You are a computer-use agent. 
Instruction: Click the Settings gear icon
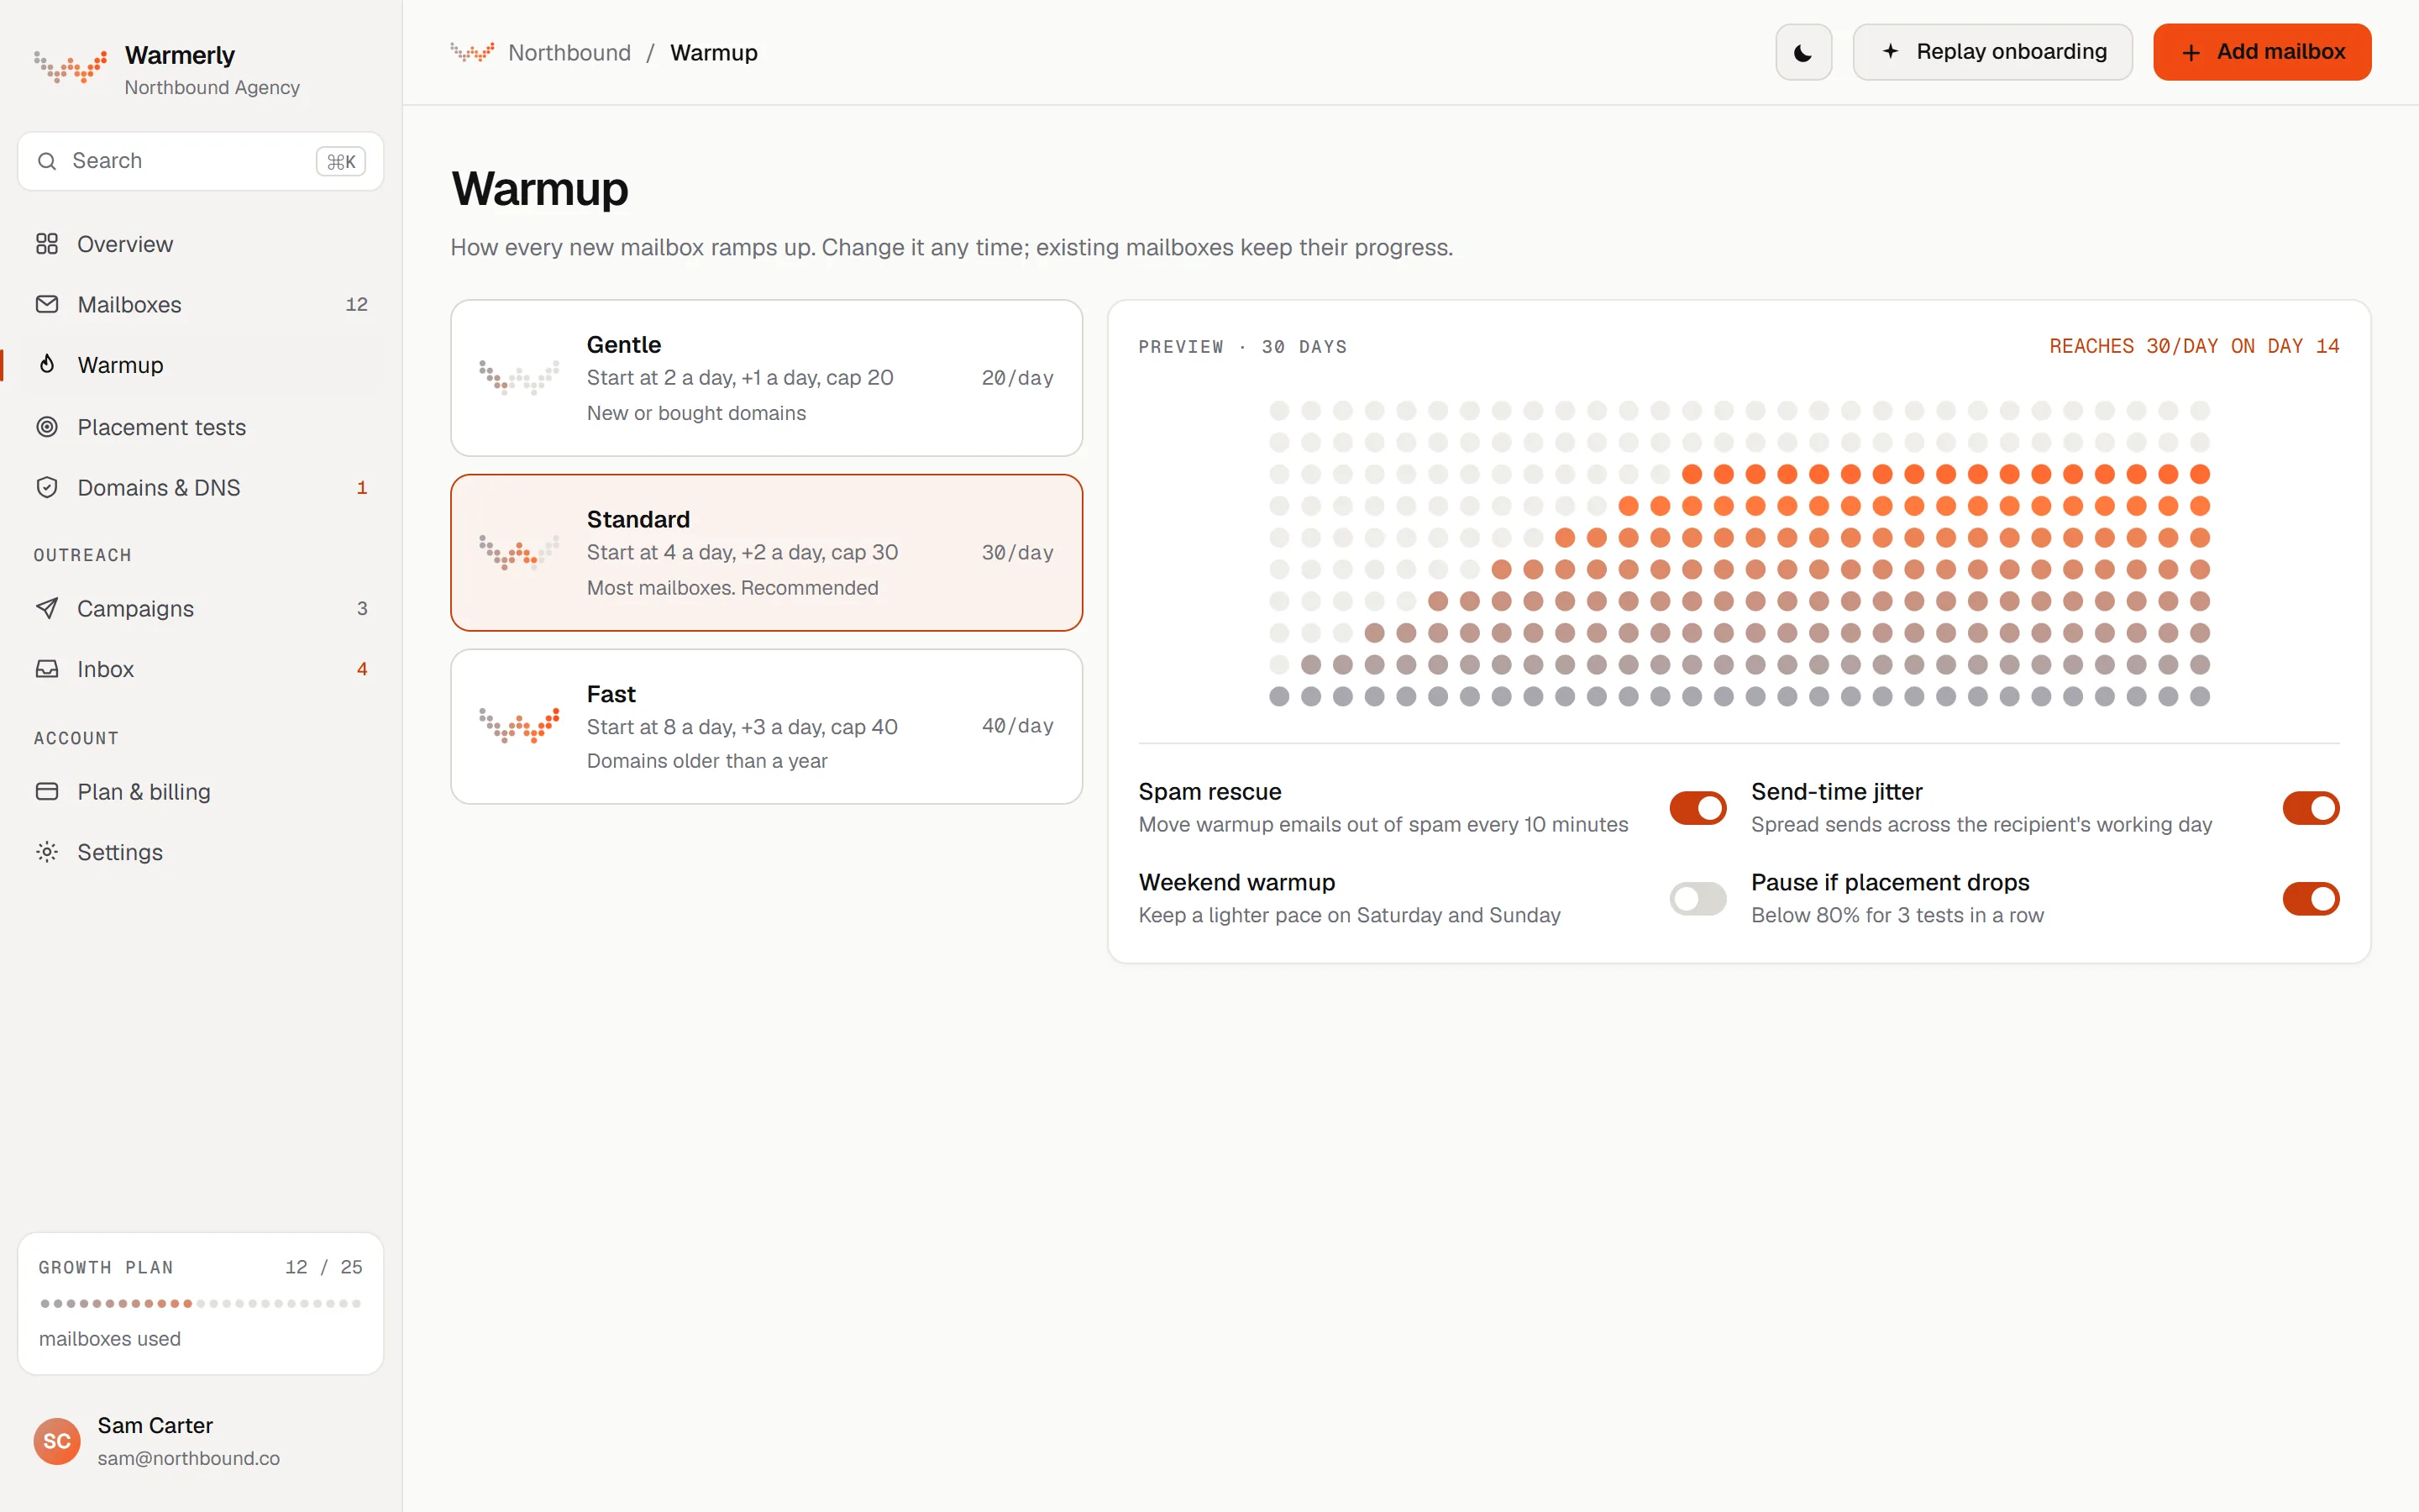[x=47, y=852]
